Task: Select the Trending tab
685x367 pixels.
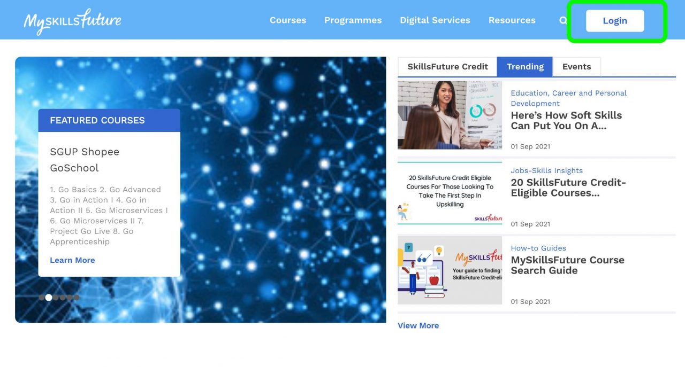Action: pyautogui.click(x=524, y=67)
